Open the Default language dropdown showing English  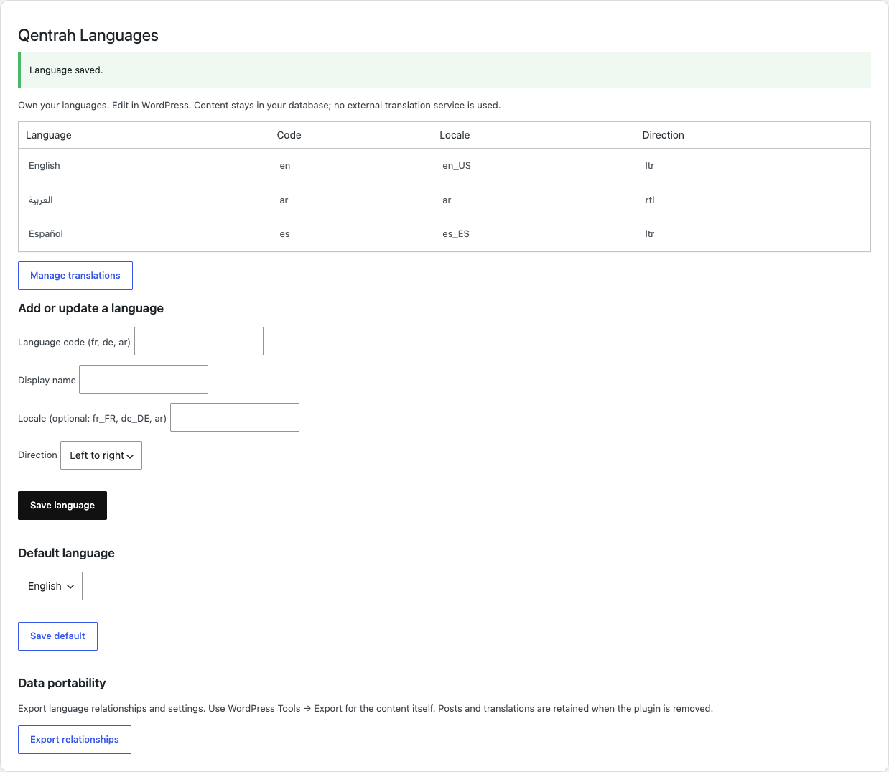coord(50,586)
